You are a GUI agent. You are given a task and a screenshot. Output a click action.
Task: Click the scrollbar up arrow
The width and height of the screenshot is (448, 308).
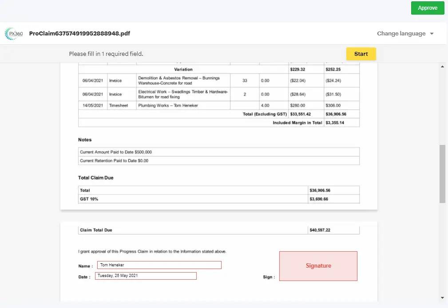[442, 67]
